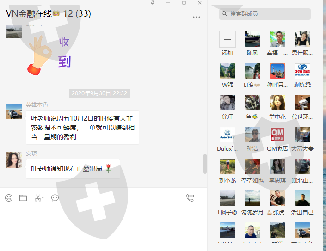Click the chat scrollbar thumb
This screenshot has height=251, width=326.
point(205,164)
